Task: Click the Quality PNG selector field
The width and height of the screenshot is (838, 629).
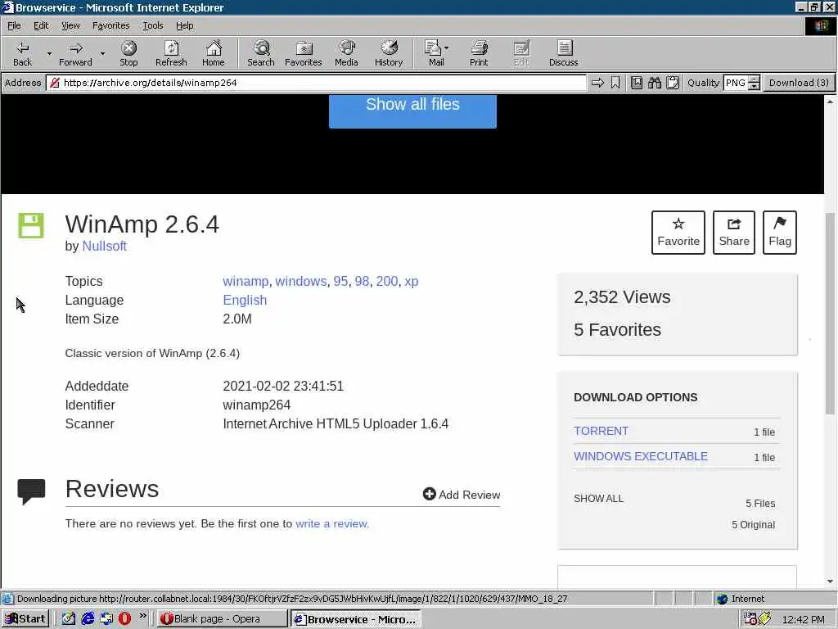Action: pyautogui.click(x=736, y=83)
